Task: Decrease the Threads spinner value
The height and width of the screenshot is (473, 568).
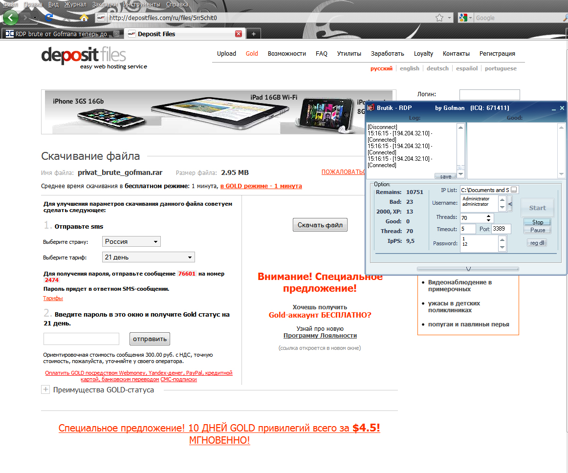Action: [x=489, y=220]
